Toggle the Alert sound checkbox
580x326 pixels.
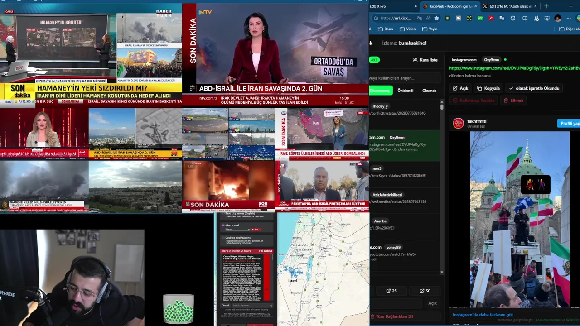[223, 225]
